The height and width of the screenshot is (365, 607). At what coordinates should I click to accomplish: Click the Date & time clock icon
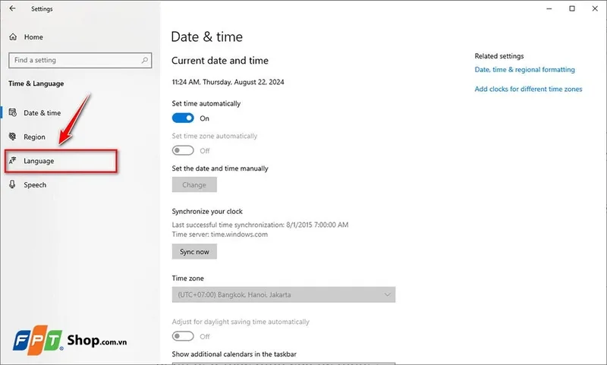[x=13, y=113]
